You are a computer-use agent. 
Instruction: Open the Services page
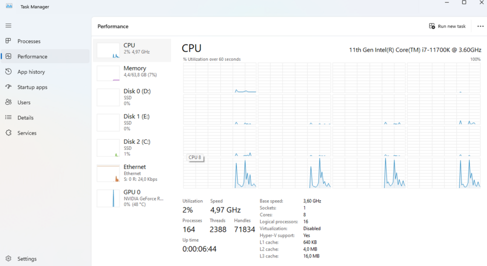[x=45, y=133]
